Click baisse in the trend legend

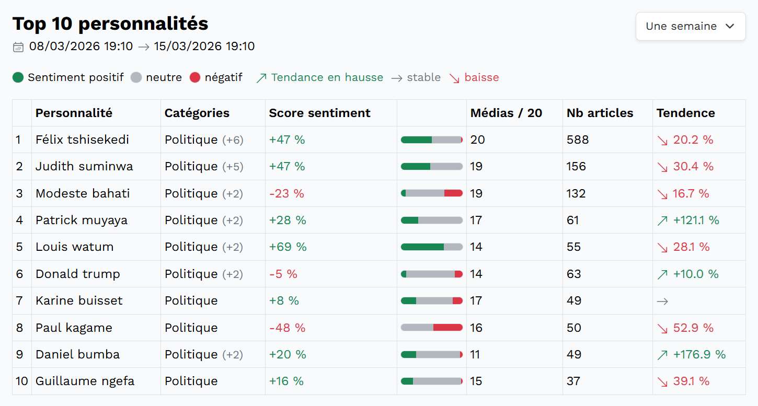(x=482, y=77)
